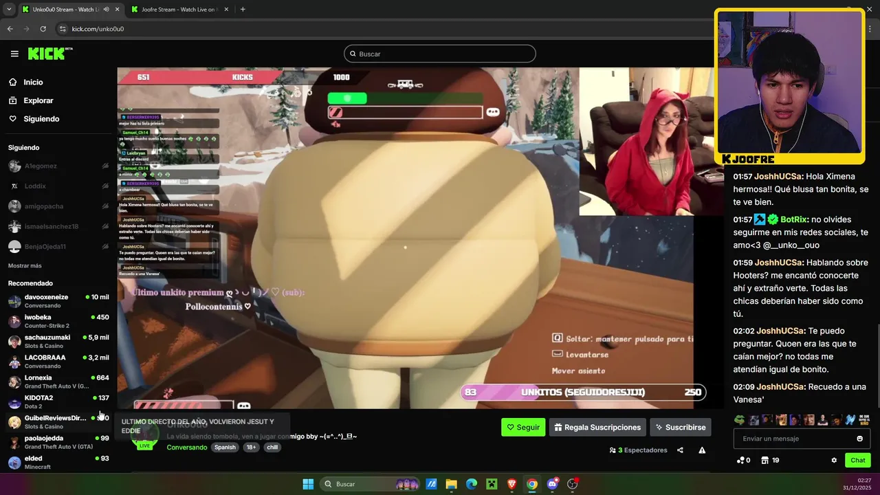Open recommended channel KIDOTA2

tap(58, 401)
